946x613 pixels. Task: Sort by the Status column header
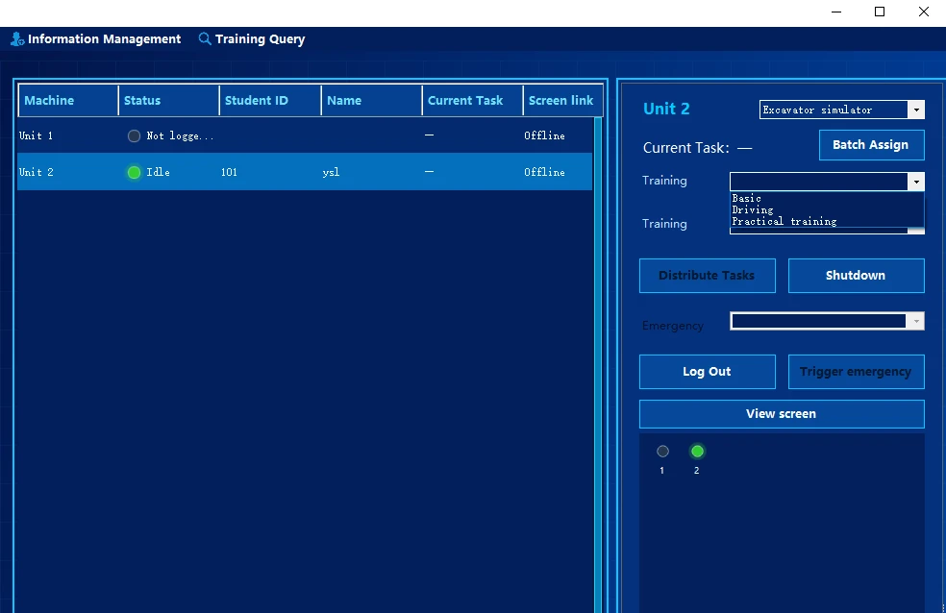[x=169, y=101]
